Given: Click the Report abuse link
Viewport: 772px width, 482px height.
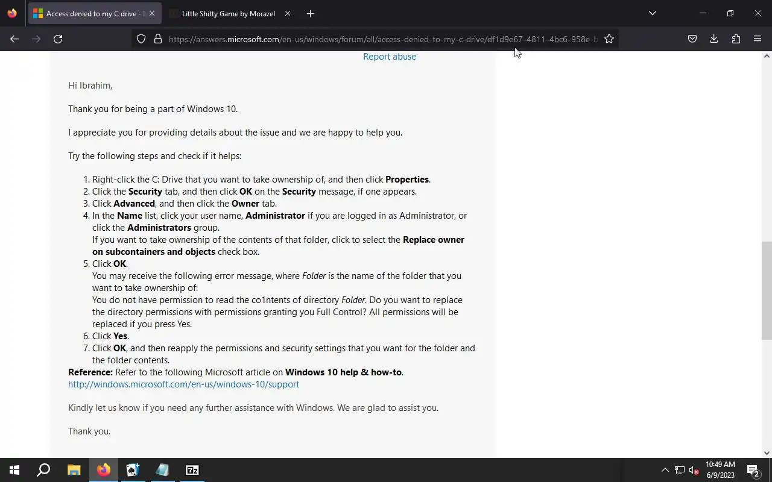Looking at the screenshot, I should point(390,57).
